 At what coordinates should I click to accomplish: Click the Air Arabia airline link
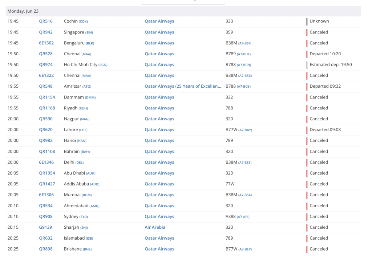[x=155, y=227]
